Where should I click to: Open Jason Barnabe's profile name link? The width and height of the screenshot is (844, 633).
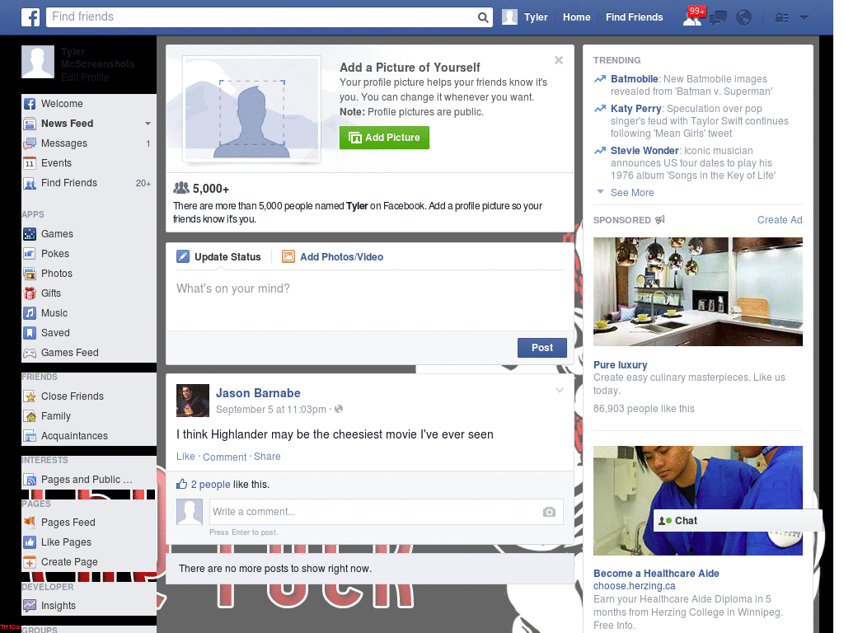point(258,393)
